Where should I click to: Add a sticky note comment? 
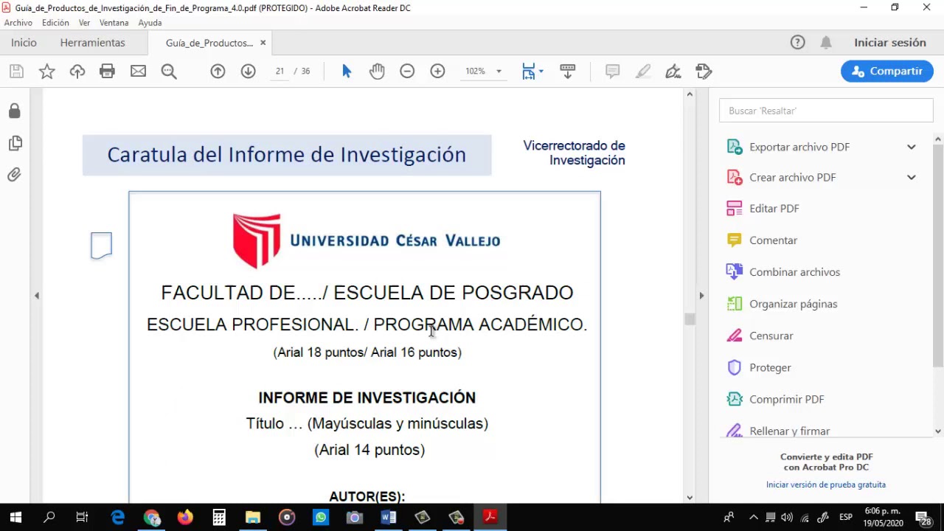point(612,72)
